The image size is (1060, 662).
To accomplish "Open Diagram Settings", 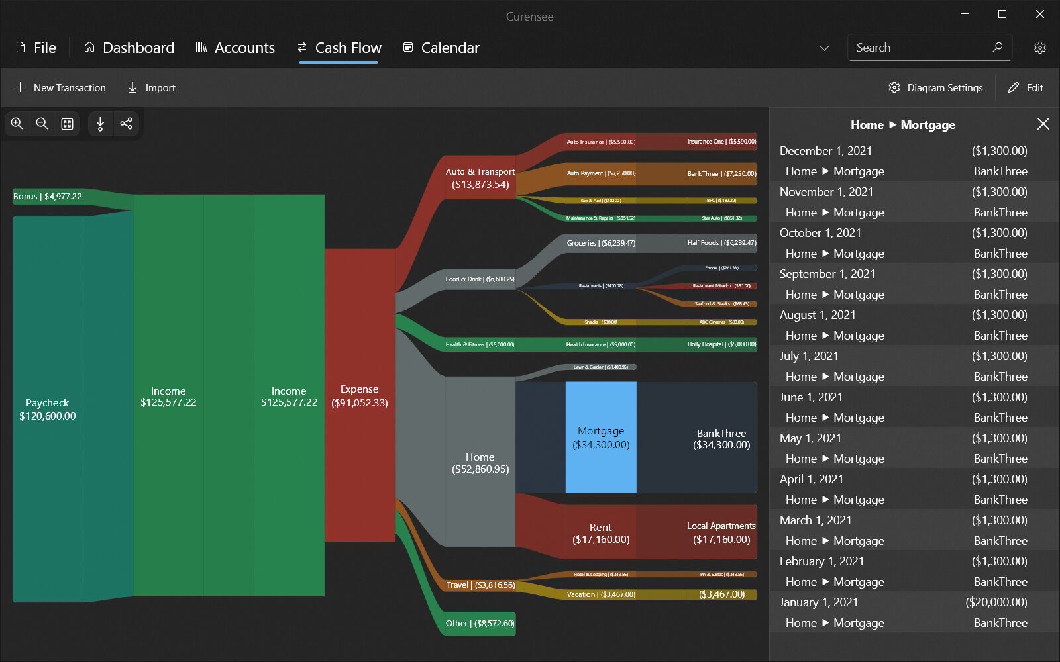I will 935,87.
